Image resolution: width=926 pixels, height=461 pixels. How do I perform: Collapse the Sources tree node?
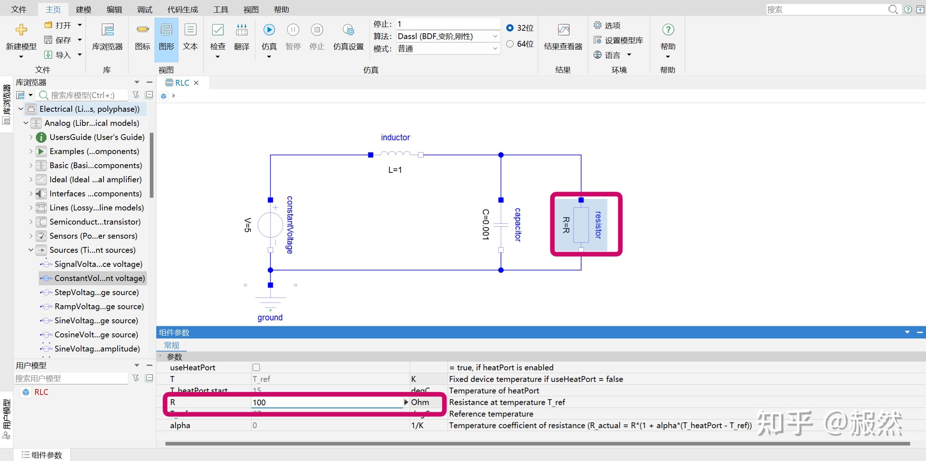(31, 250)
